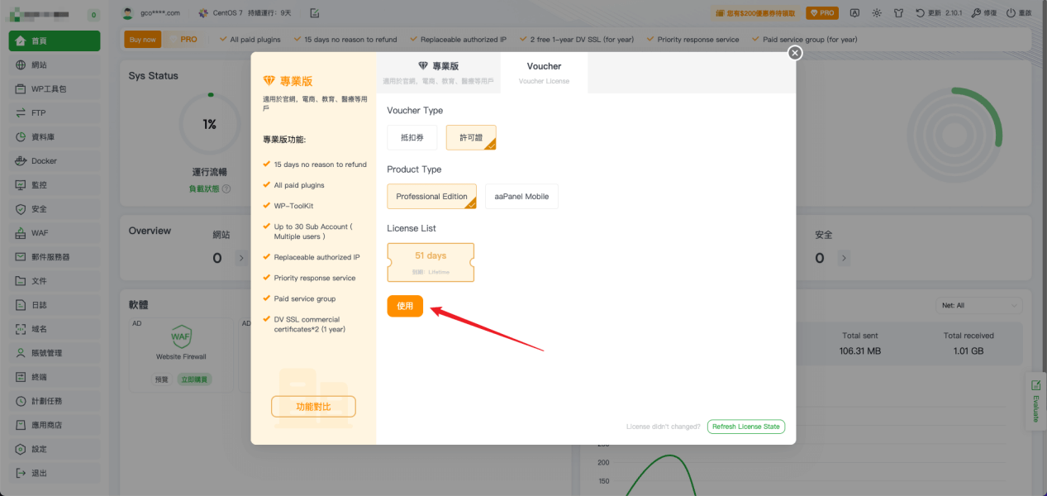Open WAF in the sidebar
Screen dimensions: 1047x496
[x=40, y=233]
